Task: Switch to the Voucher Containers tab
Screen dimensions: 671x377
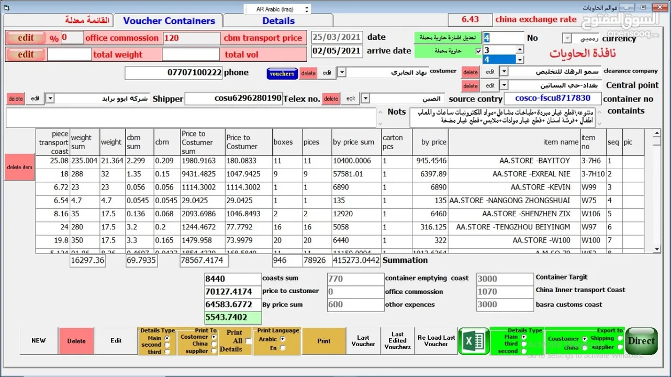Action: tap(169, 20)
